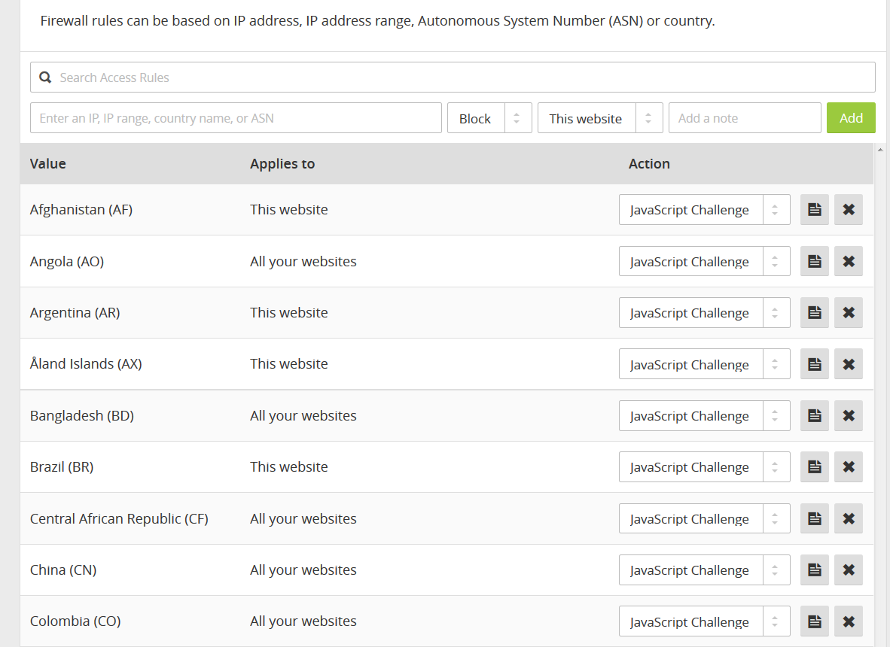Open notes for Central African Republic
Viewport: 890px width, 647px height.
[814, 518]
